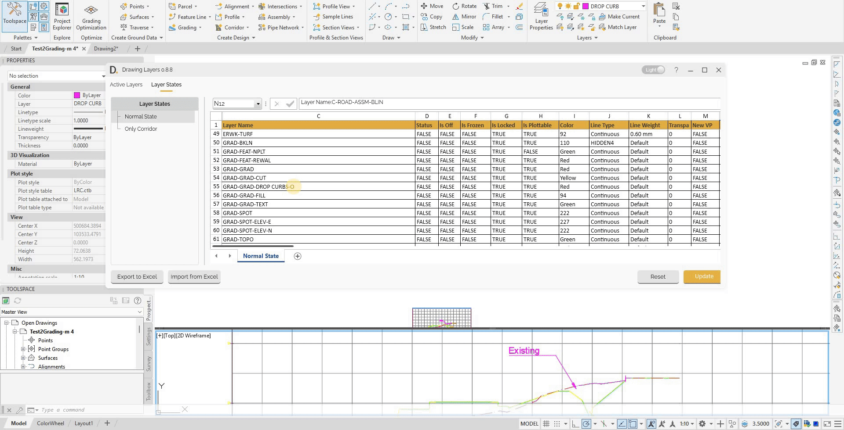Select the Only Corridor layer state
This screenshot has width=844, height=430.
[141, 129]
